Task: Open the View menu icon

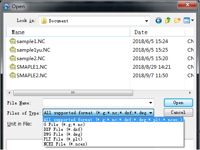Action: [x=189, y=21]
